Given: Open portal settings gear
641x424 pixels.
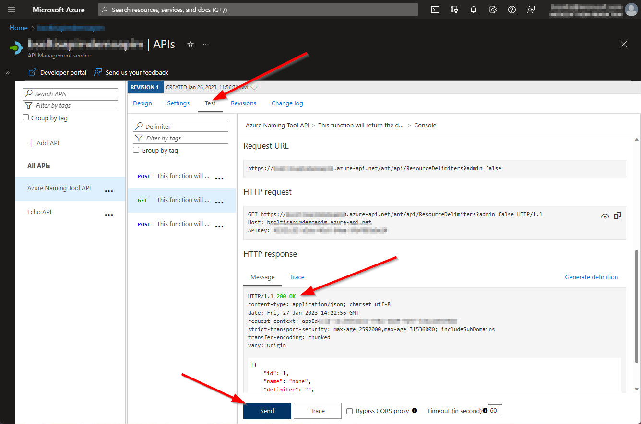Looking at the screenshot, I should click(x=492, y=10).
